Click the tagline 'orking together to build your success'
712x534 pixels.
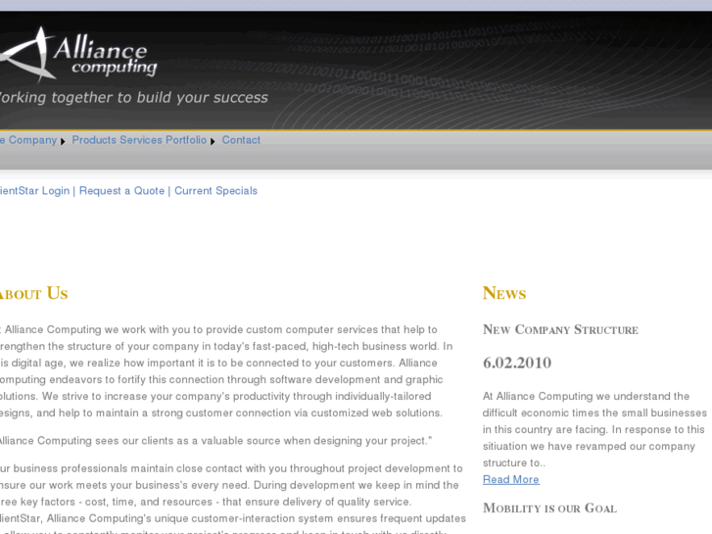click(134, 98)
